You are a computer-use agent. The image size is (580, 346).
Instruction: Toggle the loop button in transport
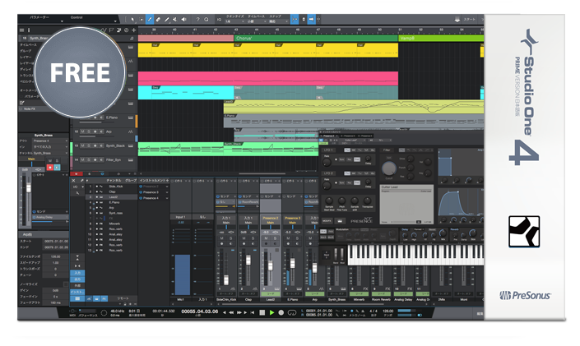tap(292, 313)
